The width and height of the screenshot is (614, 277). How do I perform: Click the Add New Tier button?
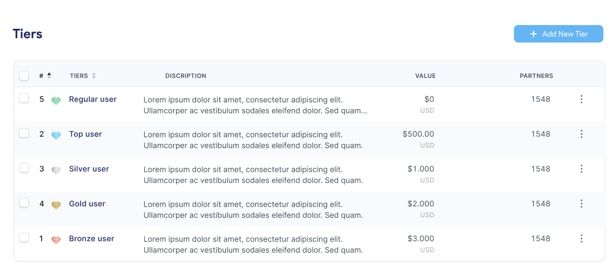(558, 34)
